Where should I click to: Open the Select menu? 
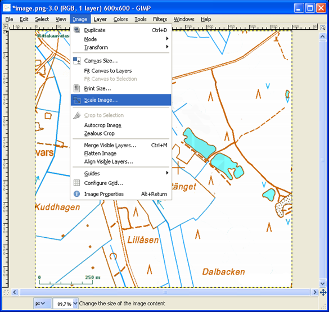pyautogui.click(x=42, y=19)
